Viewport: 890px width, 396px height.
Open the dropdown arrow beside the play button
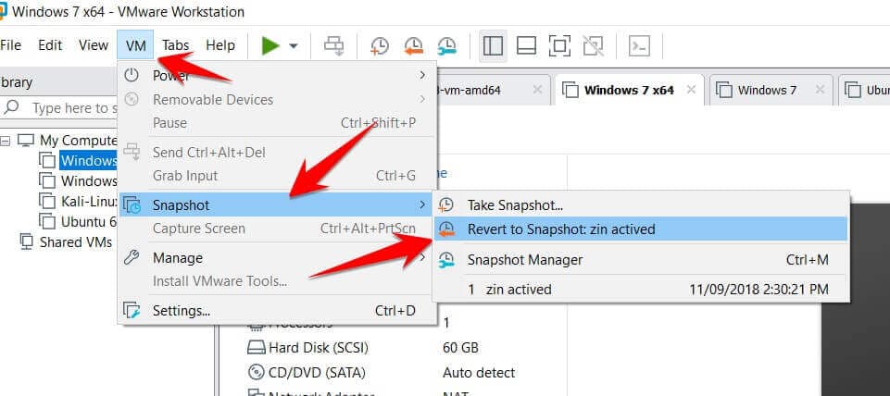[294, 46]
